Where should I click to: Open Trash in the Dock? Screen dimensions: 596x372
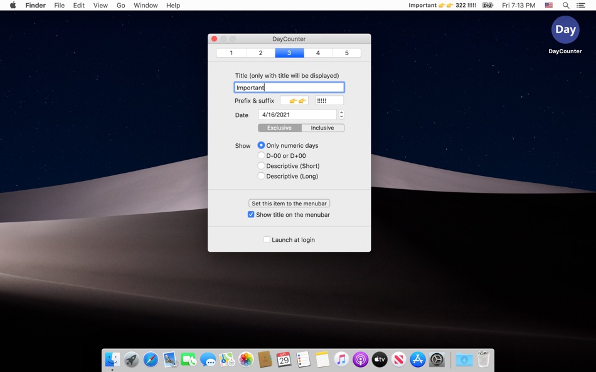tap(484, 359)
